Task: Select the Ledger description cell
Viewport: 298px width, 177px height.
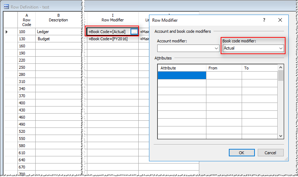Action: [x=58, y=32]
